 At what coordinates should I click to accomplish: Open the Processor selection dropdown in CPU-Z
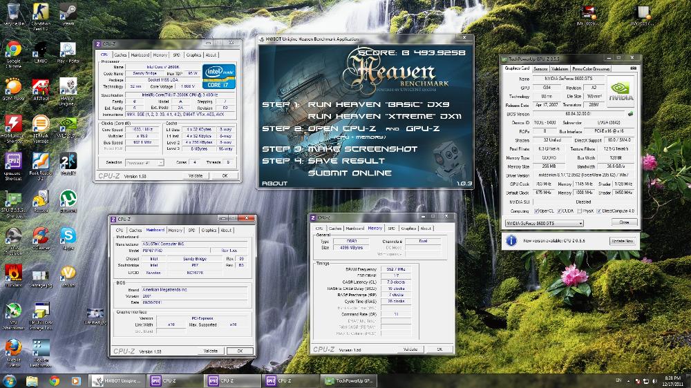click(x=144, y=162)
